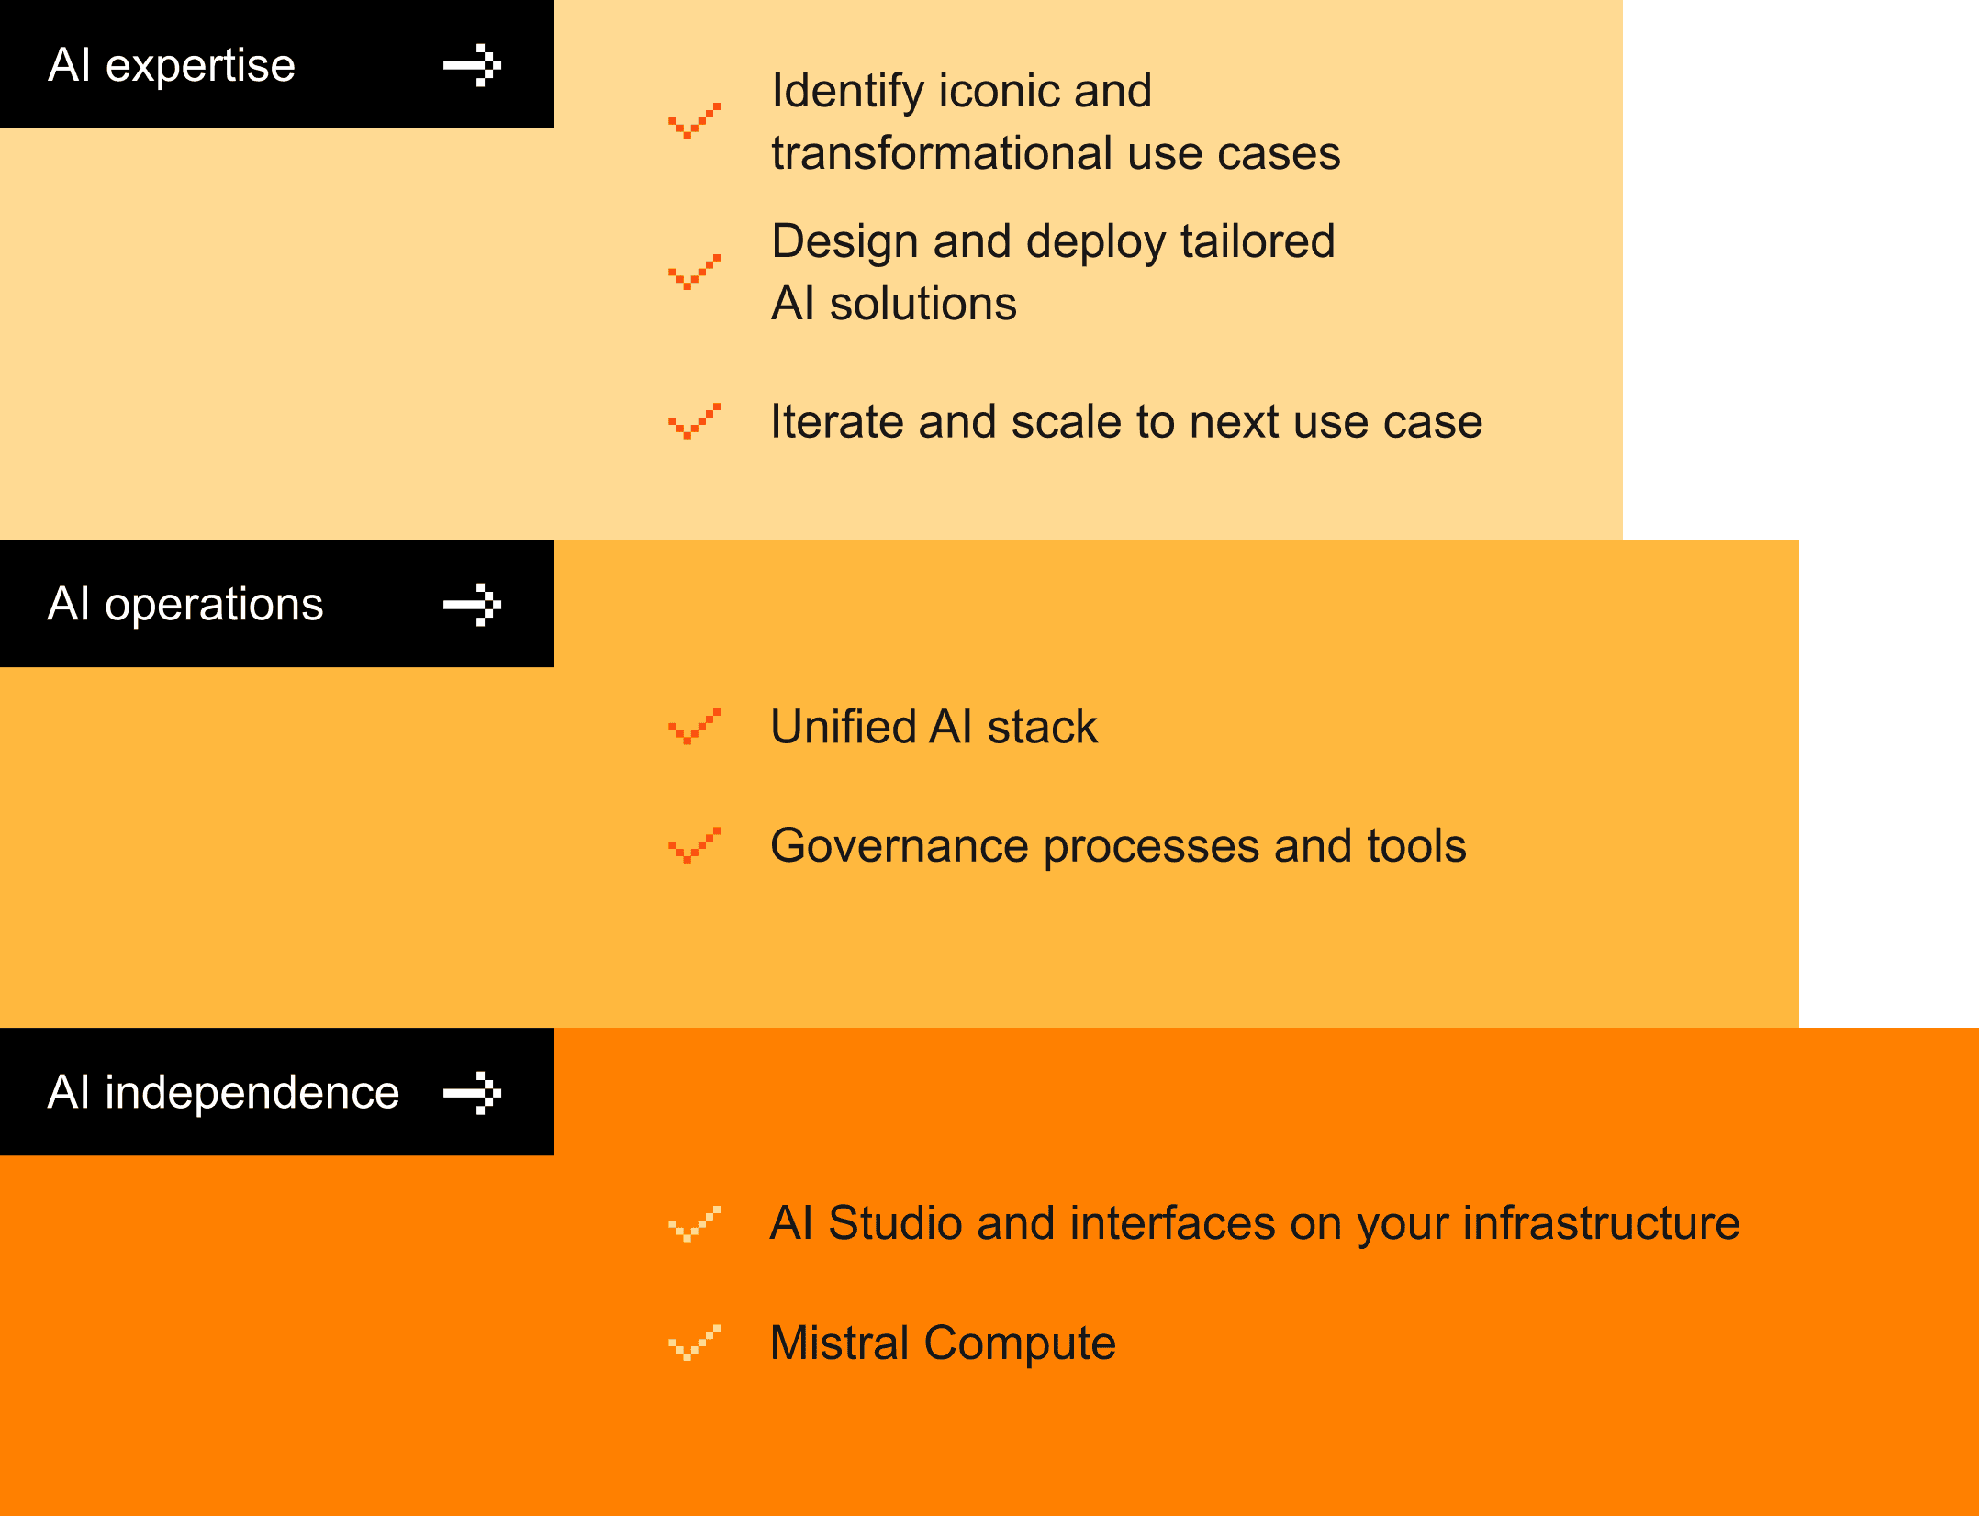
Task: Click the Mistral Compute text
Action: click(943, 1343)
